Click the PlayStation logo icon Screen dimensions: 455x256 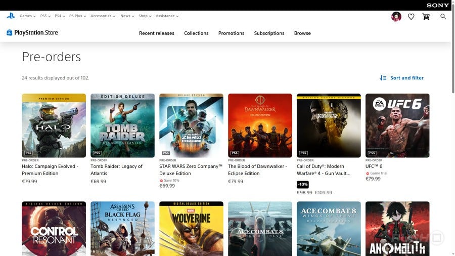tap(11, 16)
